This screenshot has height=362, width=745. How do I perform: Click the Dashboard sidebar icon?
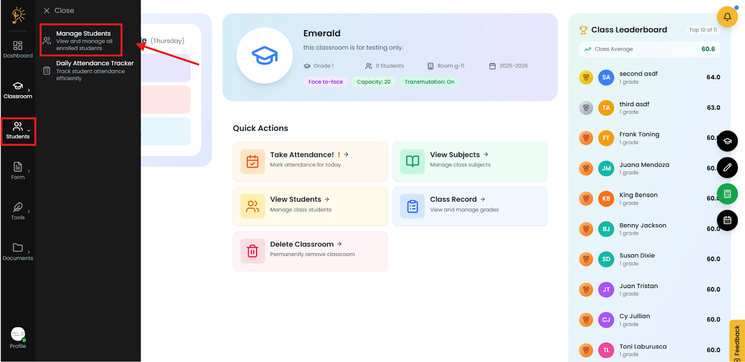click(18, 49)
